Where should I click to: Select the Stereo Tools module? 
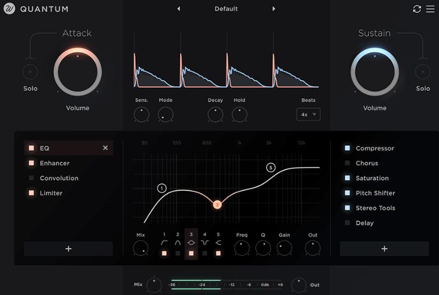click(x=376, y=208)
